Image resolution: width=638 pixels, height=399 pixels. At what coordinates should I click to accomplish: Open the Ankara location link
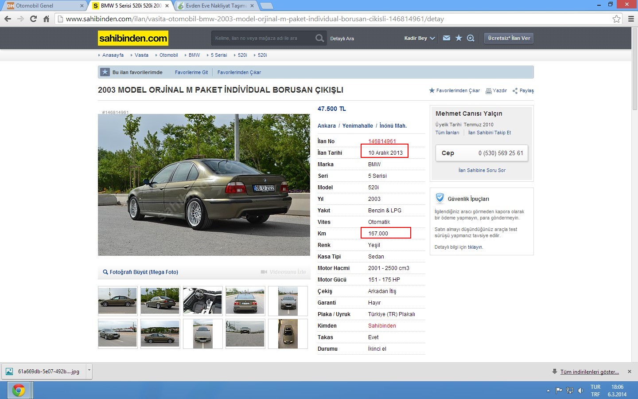click(327, 126)
